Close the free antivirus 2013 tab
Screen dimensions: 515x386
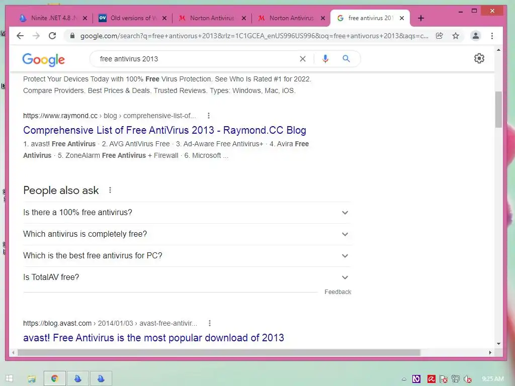pos(402,18)
